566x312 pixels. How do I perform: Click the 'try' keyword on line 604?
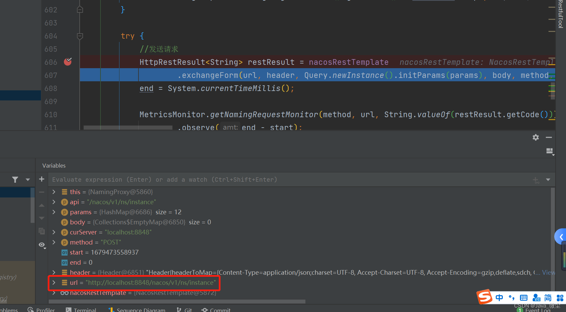pyautogui.click(x=128, y=36)
